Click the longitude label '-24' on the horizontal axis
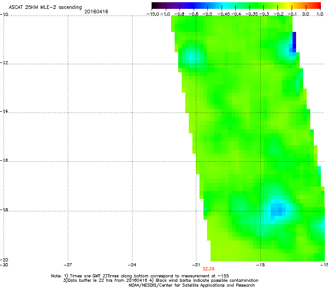The image size is (328, 288). pos(132,265)
